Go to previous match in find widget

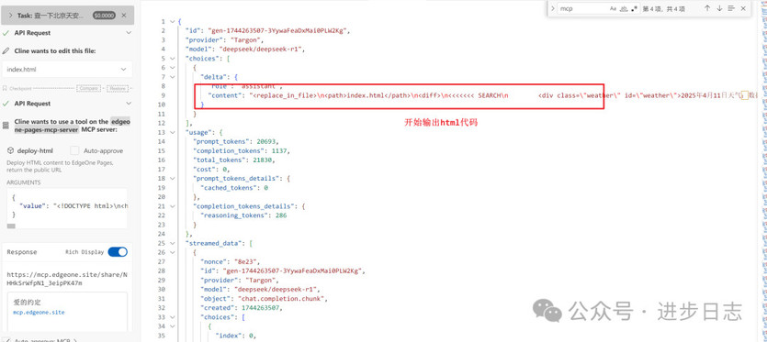click(707, 8)
